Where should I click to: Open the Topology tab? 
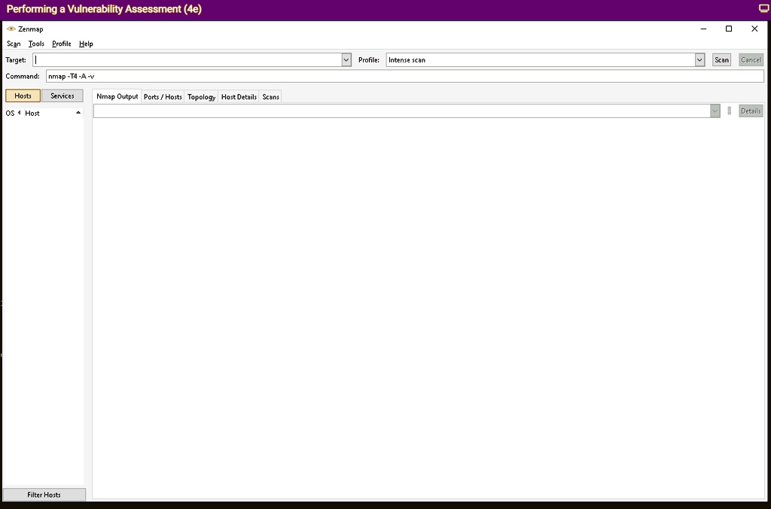(x=200, y=96)
